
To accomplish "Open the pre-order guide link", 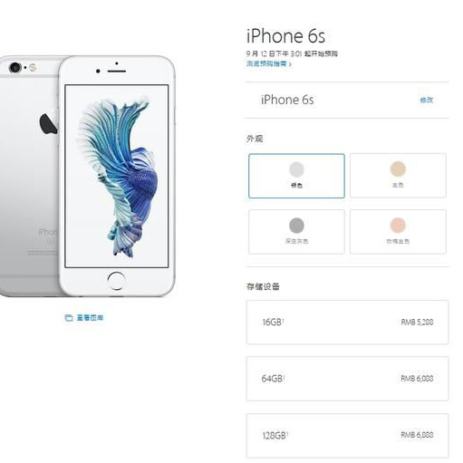I will point(266,63).
